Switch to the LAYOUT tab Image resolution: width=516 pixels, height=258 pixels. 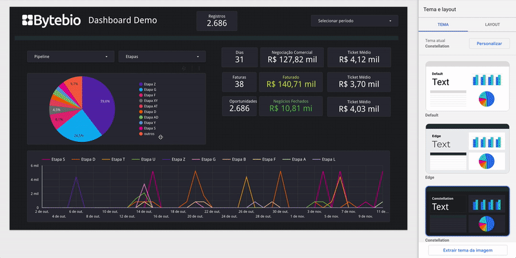click(x=491, y=24)
